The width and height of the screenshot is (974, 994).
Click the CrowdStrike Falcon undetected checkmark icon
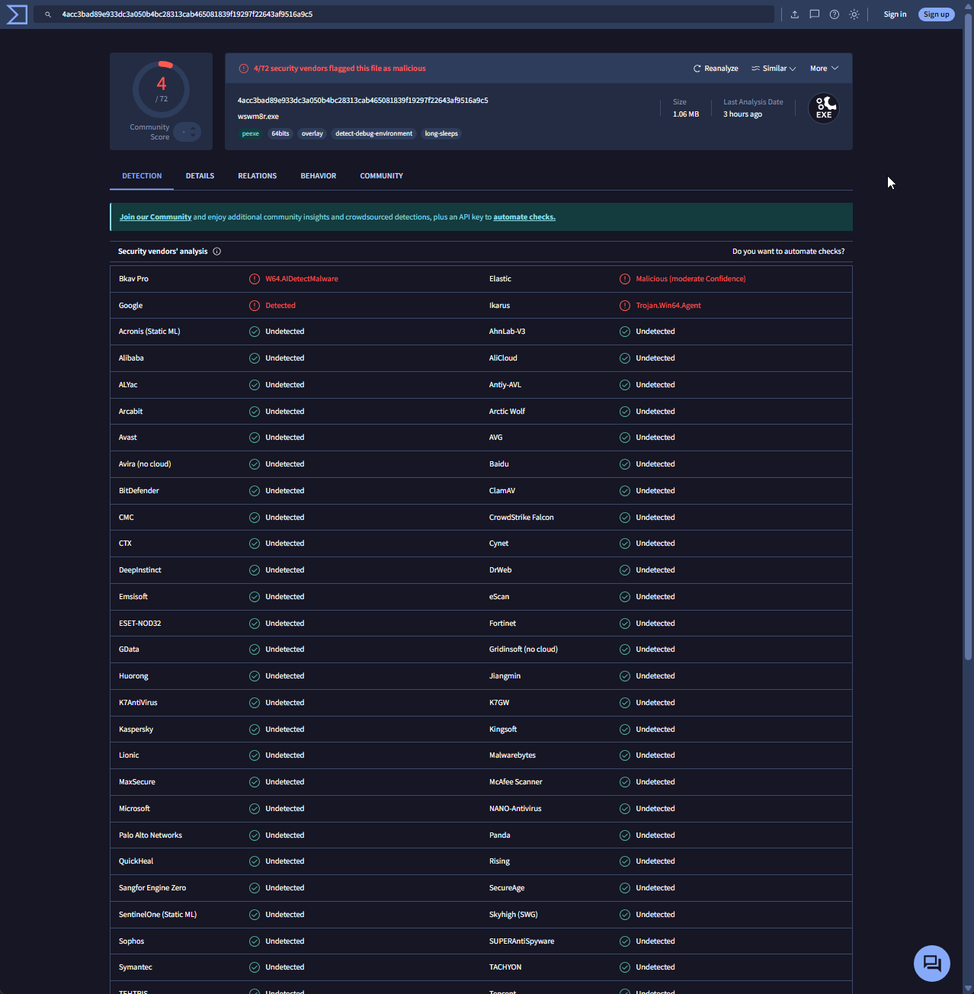tap(625, 518)
